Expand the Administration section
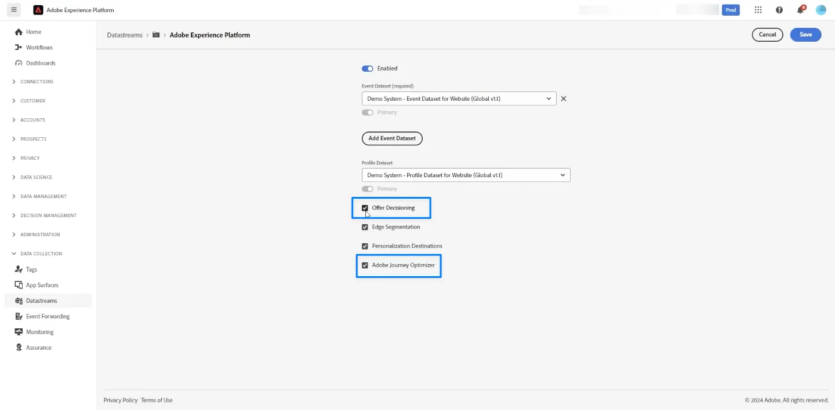This screenshot has height=410, width=835. point(36,235)
